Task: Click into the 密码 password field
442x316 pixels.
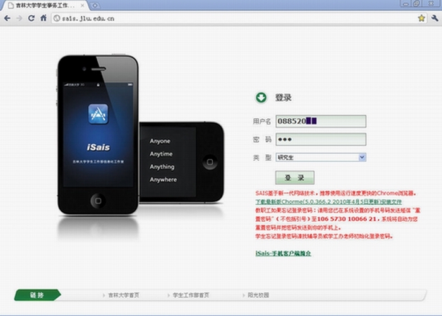Action: (321, 139)
